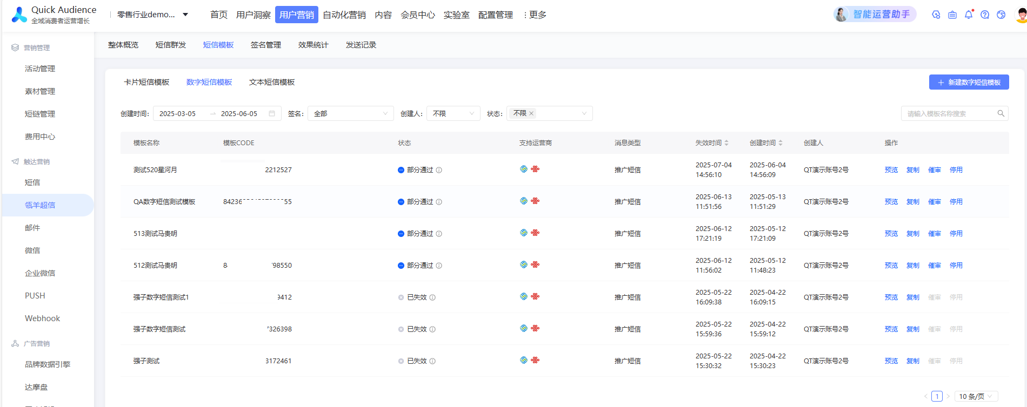Open the 创建人 dropdown
Viewport: 1027px width, 407px height.
point(454,113)
